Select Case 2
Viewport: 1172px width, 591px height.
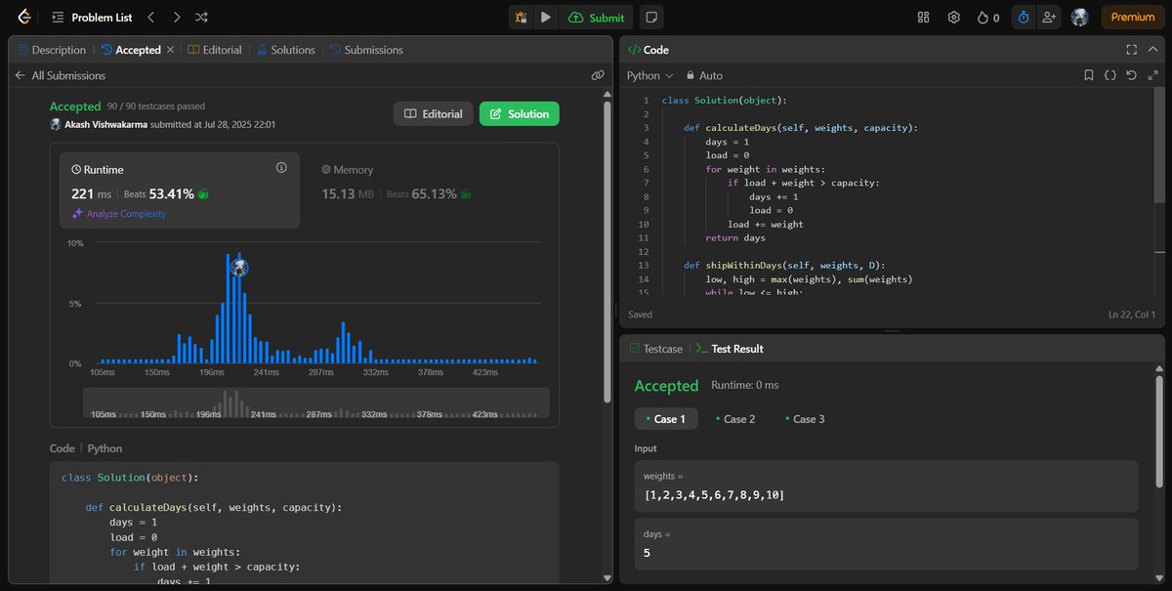735,419
